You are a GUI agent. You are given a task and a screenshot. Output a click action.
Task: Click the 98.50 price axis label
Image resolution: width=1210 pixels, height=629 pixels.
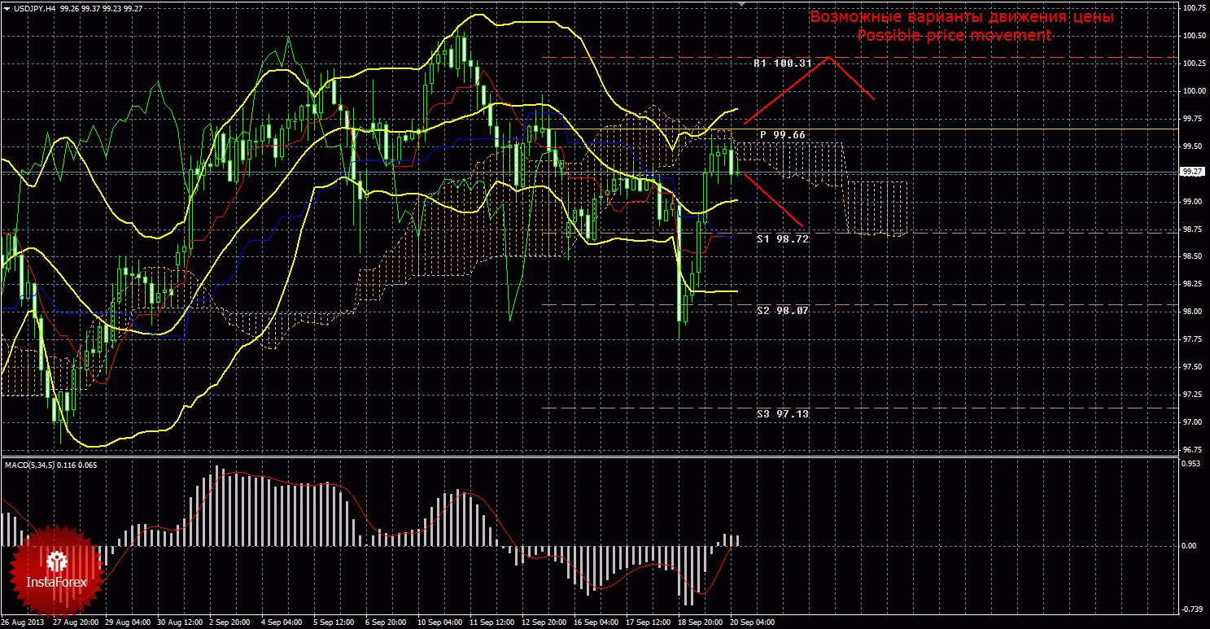1192,256
